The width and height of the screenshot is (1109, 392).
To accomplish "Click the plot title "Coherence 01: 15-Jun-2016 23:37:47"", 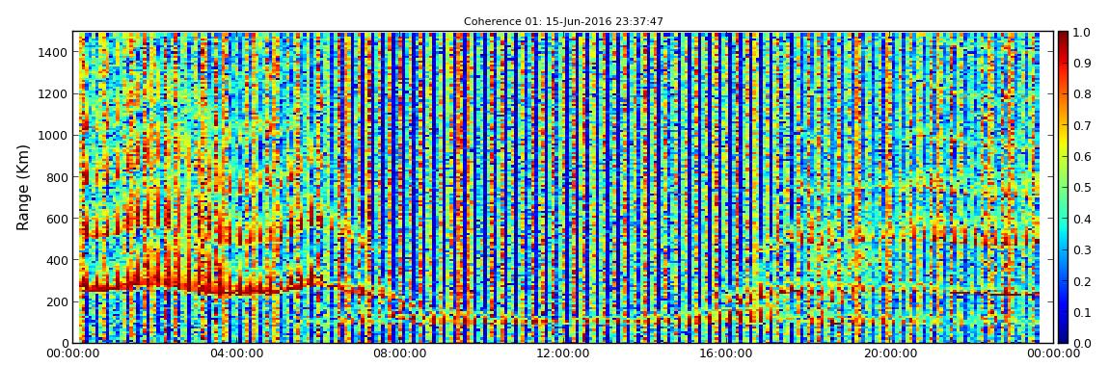I will point(563,22).
